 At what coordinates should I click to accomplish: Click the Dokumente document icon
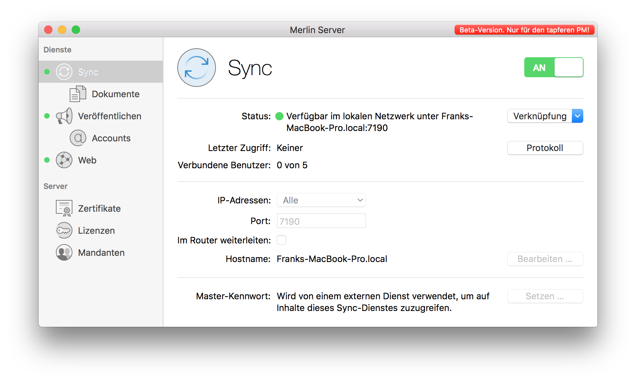tap(78, 93)
